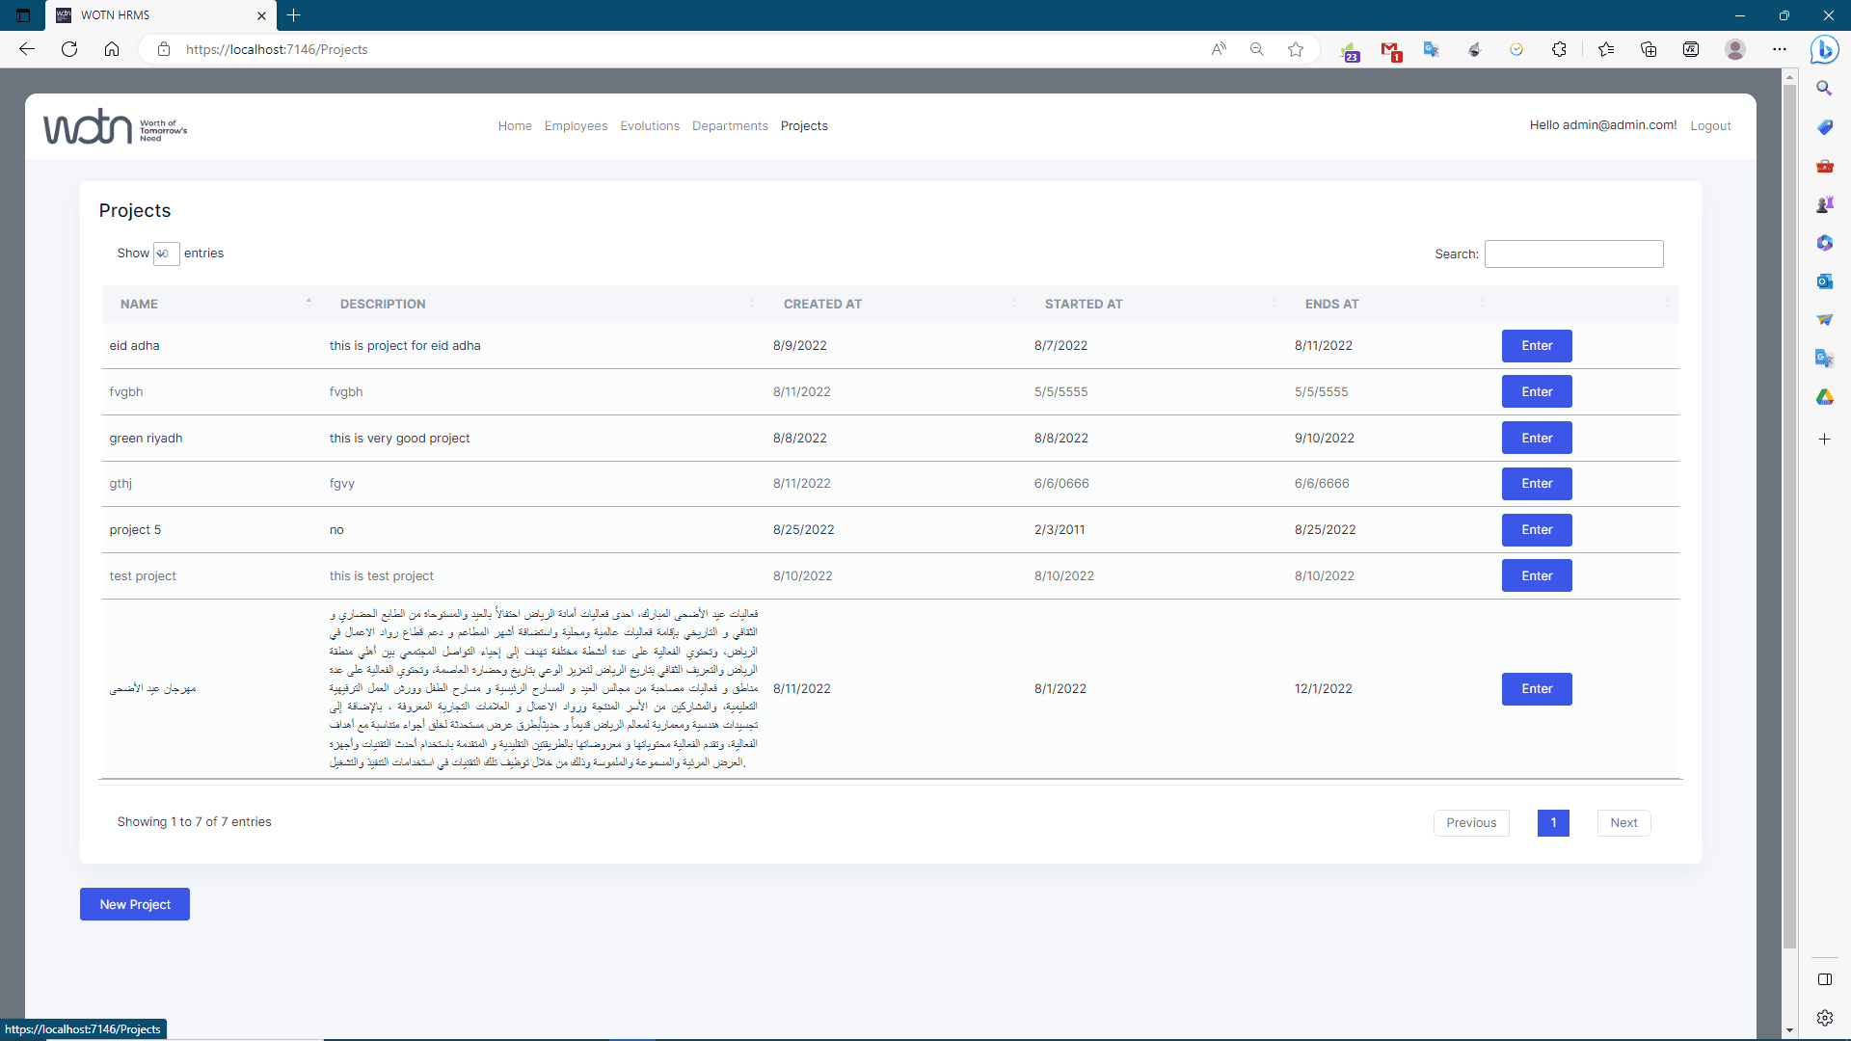Click Enter for green riyadh project
The width and height of the screenshot is (1851, 1041).
[x=1537, y=438]
